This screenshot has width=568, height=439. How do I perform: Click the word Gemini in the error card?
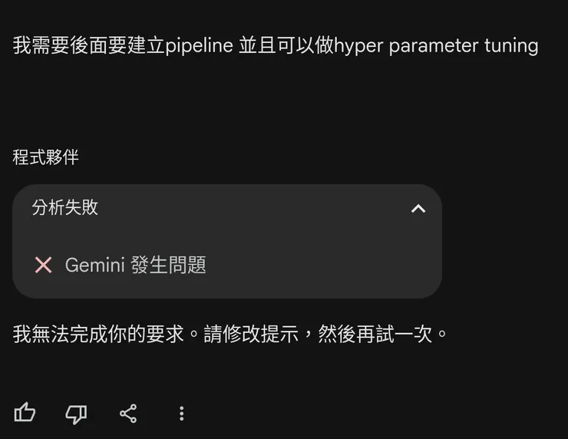(x=94, y=265)
